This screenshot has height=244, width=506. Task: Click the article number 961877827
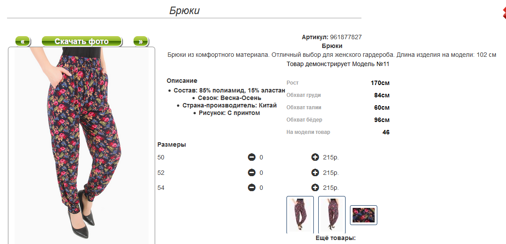[x=346, y=37]
